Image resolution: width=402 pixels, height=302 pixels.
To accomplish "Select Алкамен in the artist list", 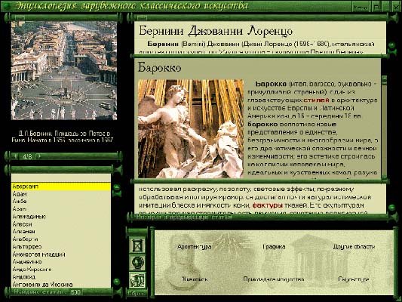I will click(61, 232).
